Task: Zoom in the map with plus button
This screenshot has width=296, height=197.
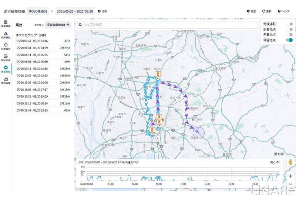Action: (290, 176)
